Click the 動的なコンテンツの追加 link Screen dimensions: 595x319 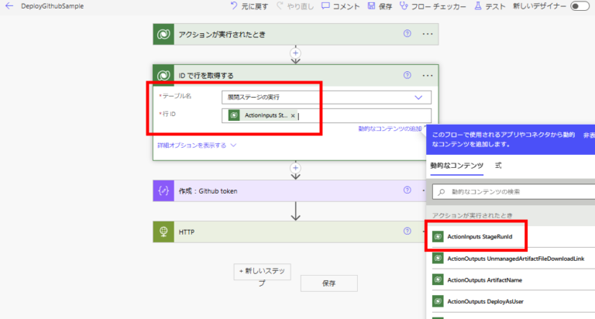pyautogui.click(x=390, y=129)
